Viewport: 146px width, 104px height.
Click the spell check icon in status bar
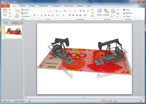click(x=29, y=101)
